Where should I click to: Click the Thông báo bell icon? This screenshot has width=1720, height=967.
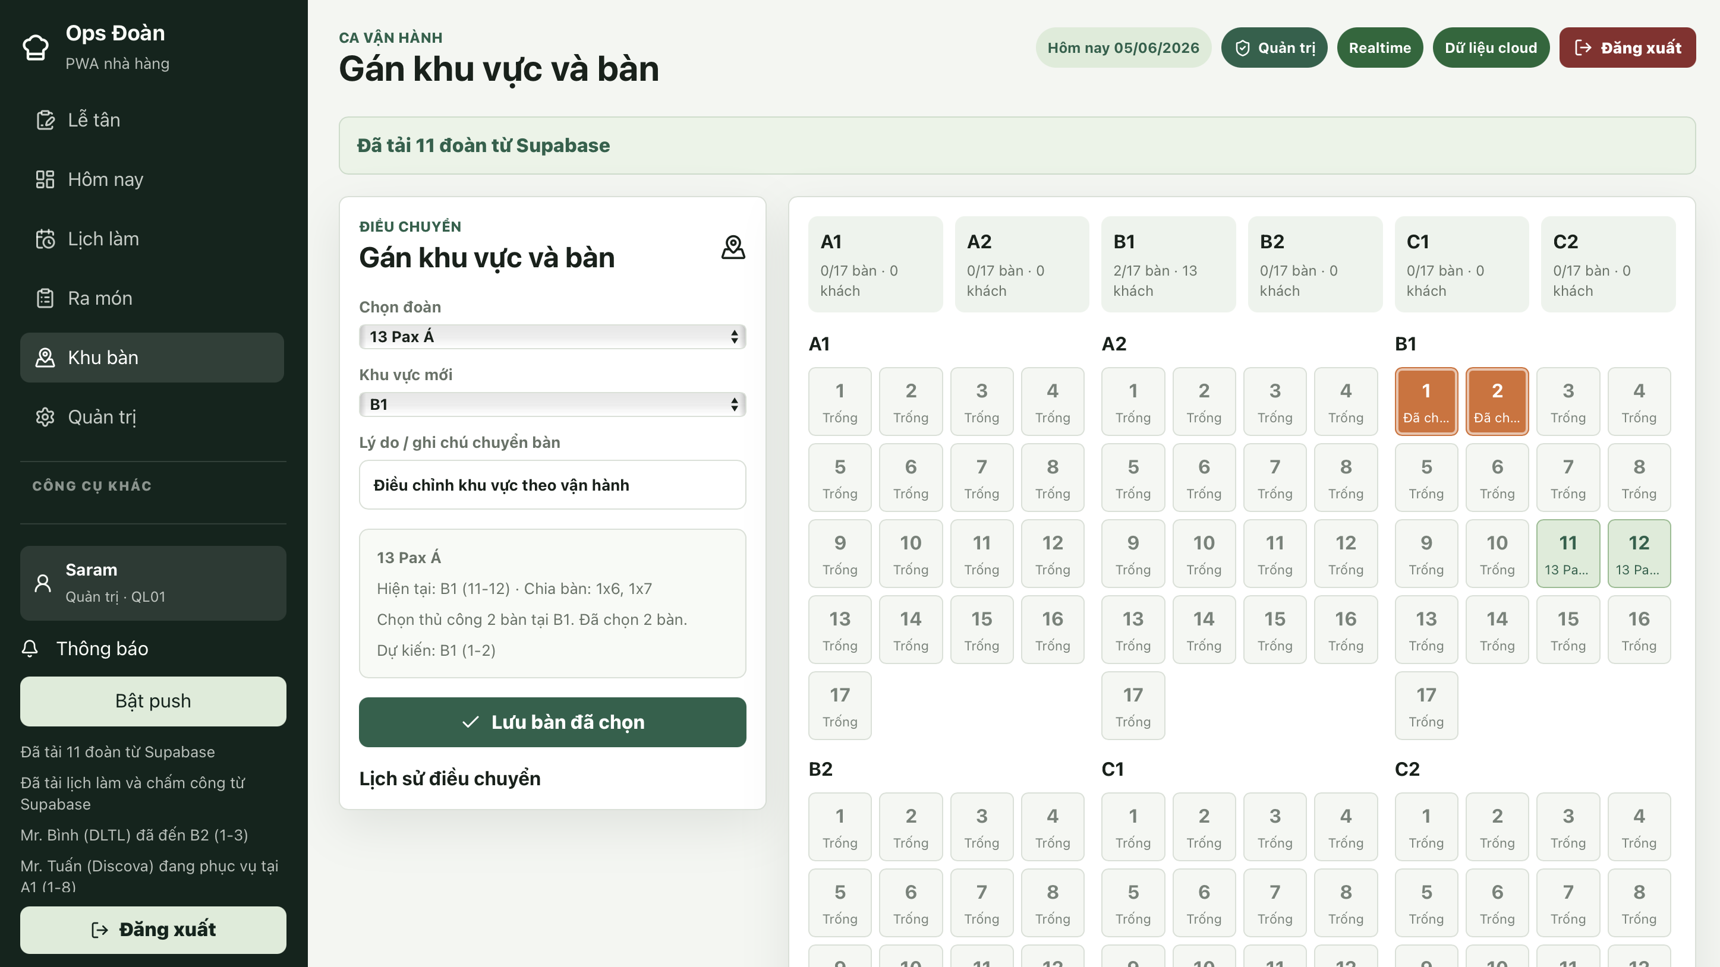[30, 649]
